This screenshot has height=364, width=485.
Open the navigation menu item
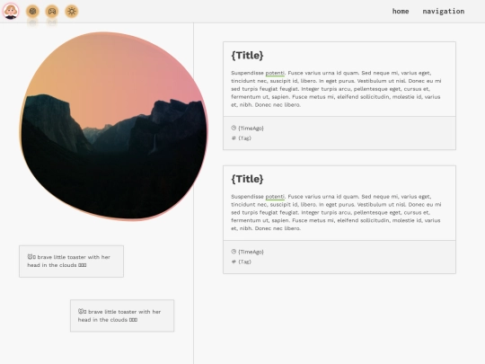444,11
